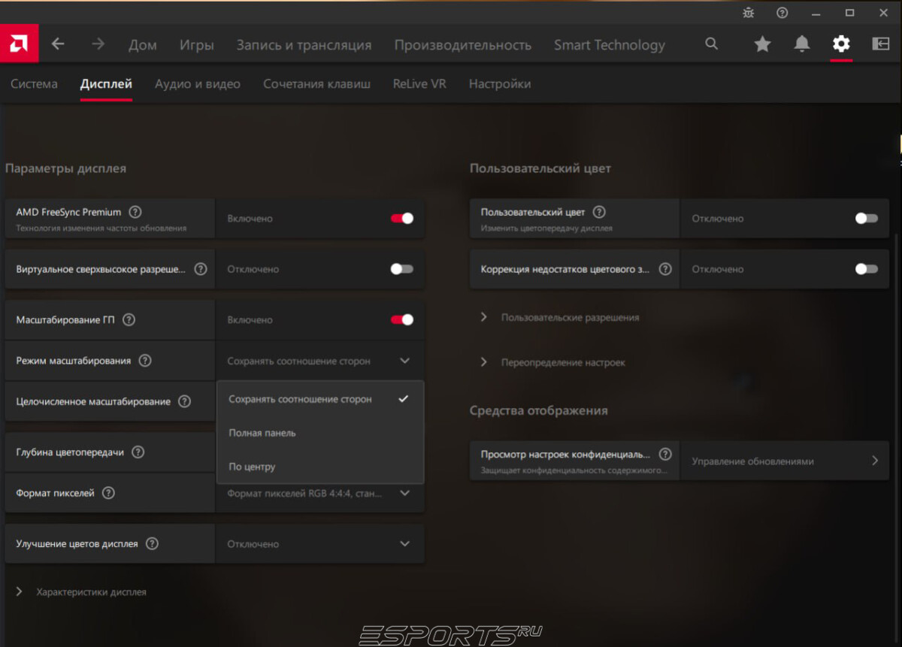Enable Виртуальное сверхвысокое разрешение toggle
The image size is (902, 647).
tap(402, 269)
